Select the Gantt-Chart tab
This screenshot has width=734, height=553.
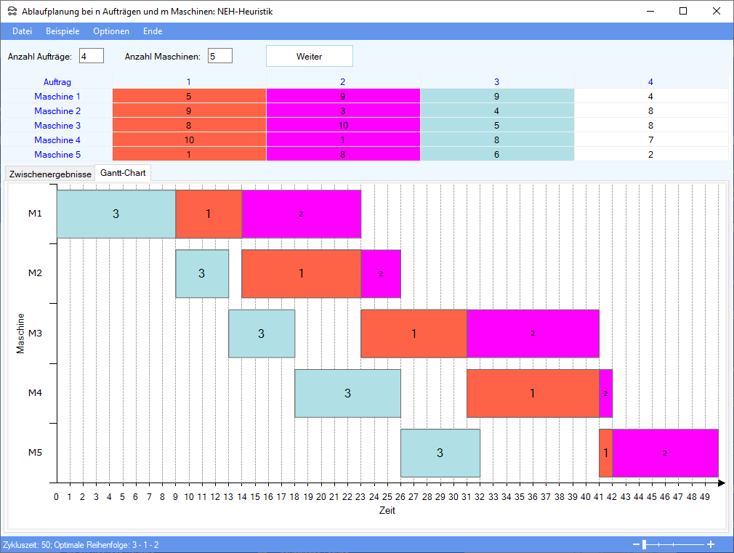(123, 173)
